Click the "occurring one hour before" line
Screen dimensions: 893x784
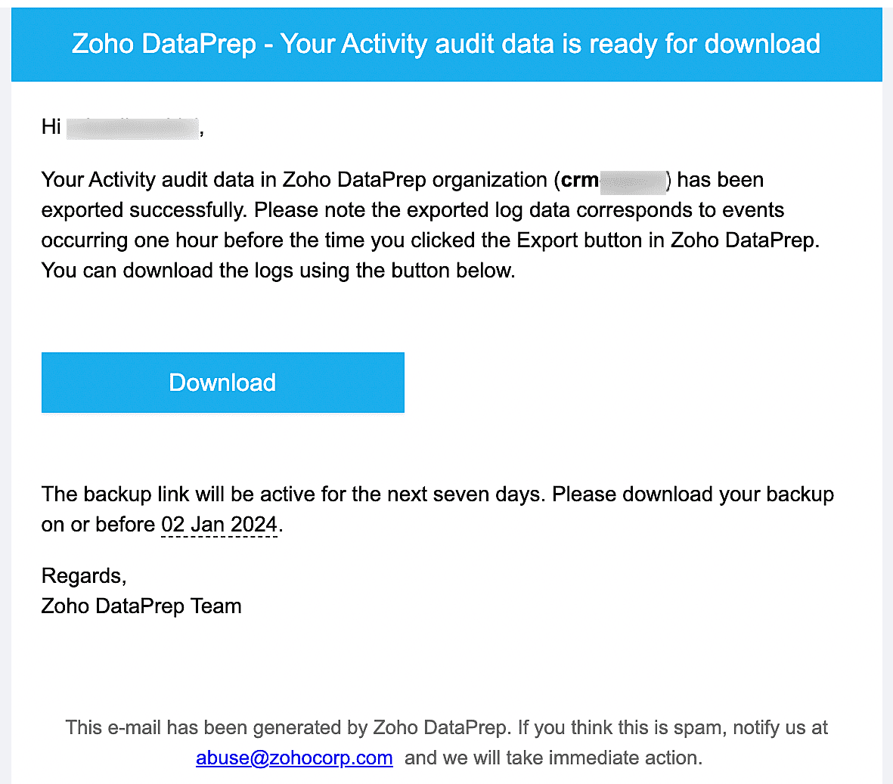point(430,240)
